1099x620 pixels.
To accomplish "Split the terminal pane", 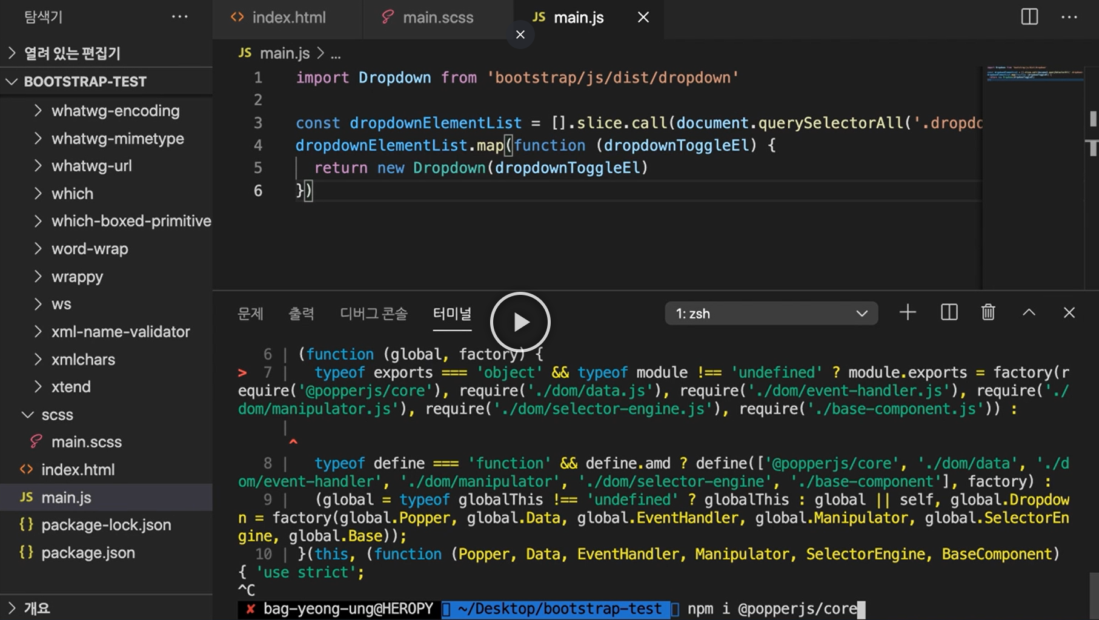I will point(949,313).
